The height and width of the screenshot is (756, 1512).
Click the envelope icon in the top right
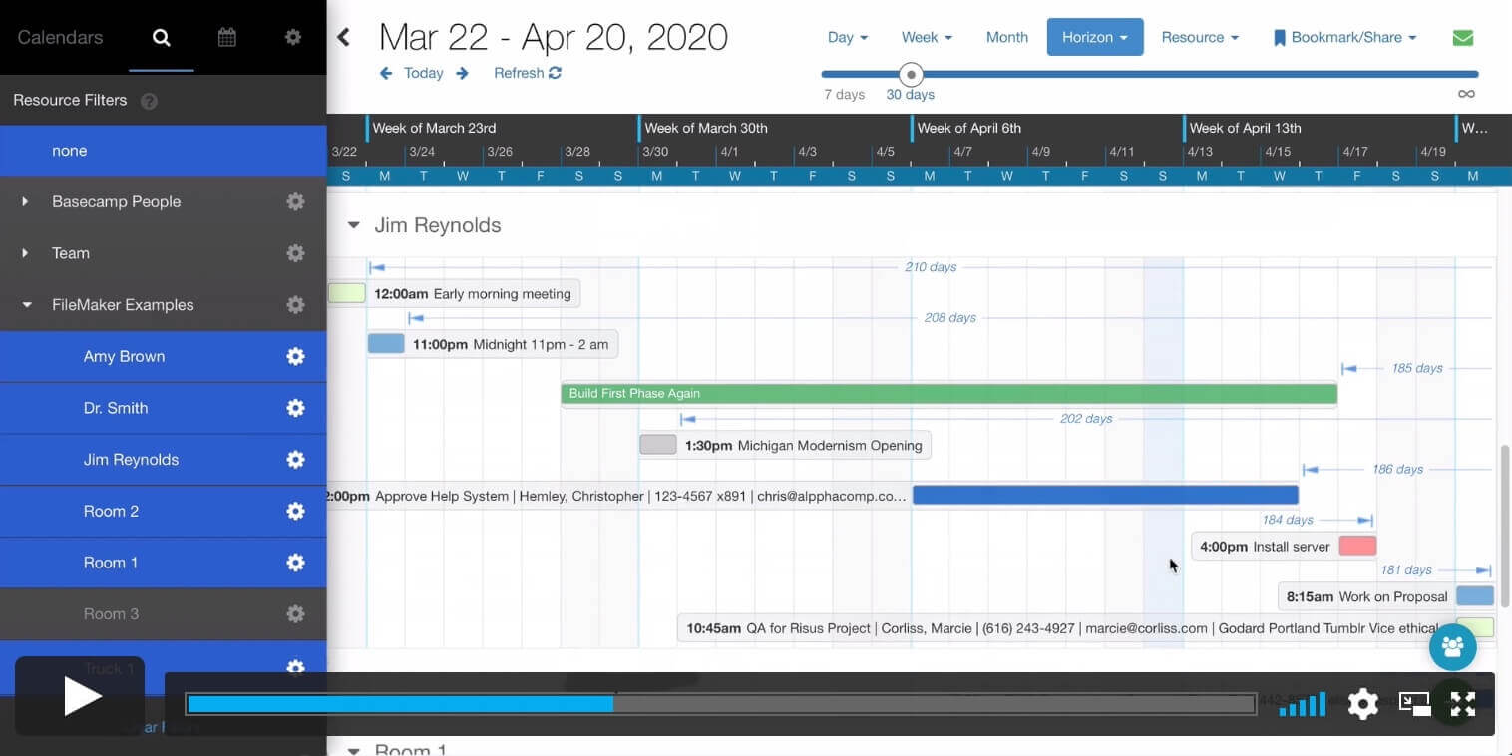(x=1462, y=36)
